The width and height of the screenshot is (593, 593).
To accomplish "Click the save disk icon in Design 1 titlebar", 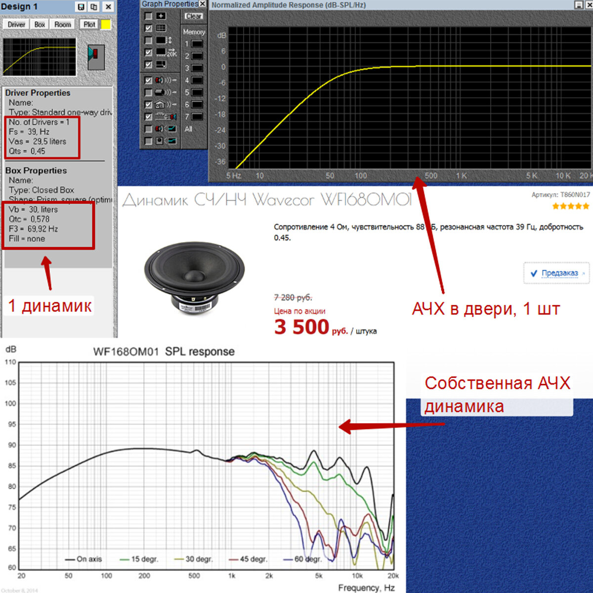I will (81, 7).
